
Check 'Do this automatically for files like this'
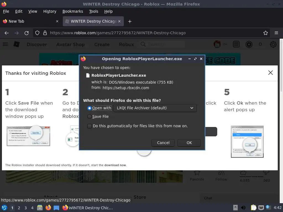[x=89, y=126]
